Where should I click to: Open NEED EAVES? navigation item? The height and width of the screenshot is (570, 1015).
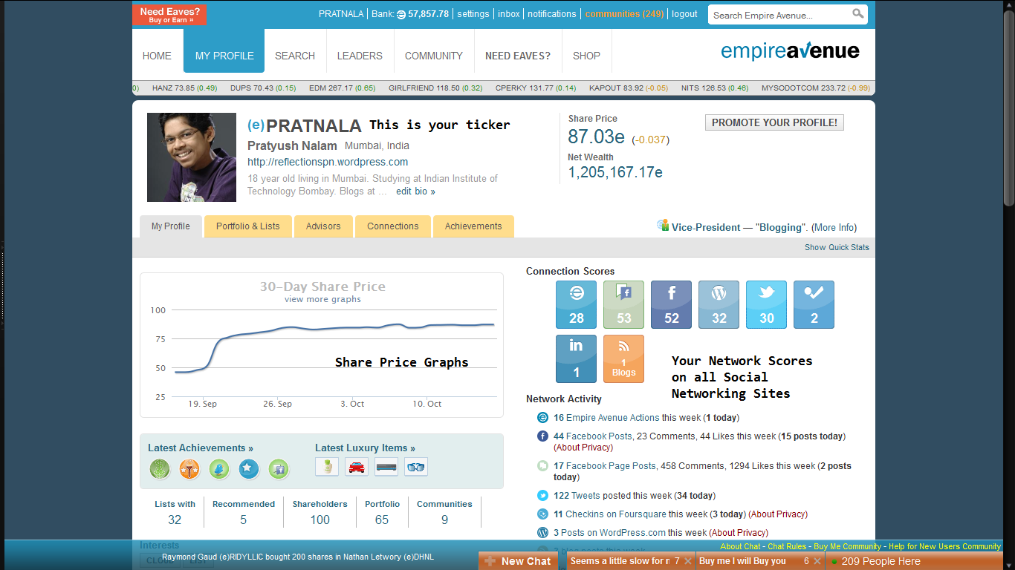coord(518,56)
